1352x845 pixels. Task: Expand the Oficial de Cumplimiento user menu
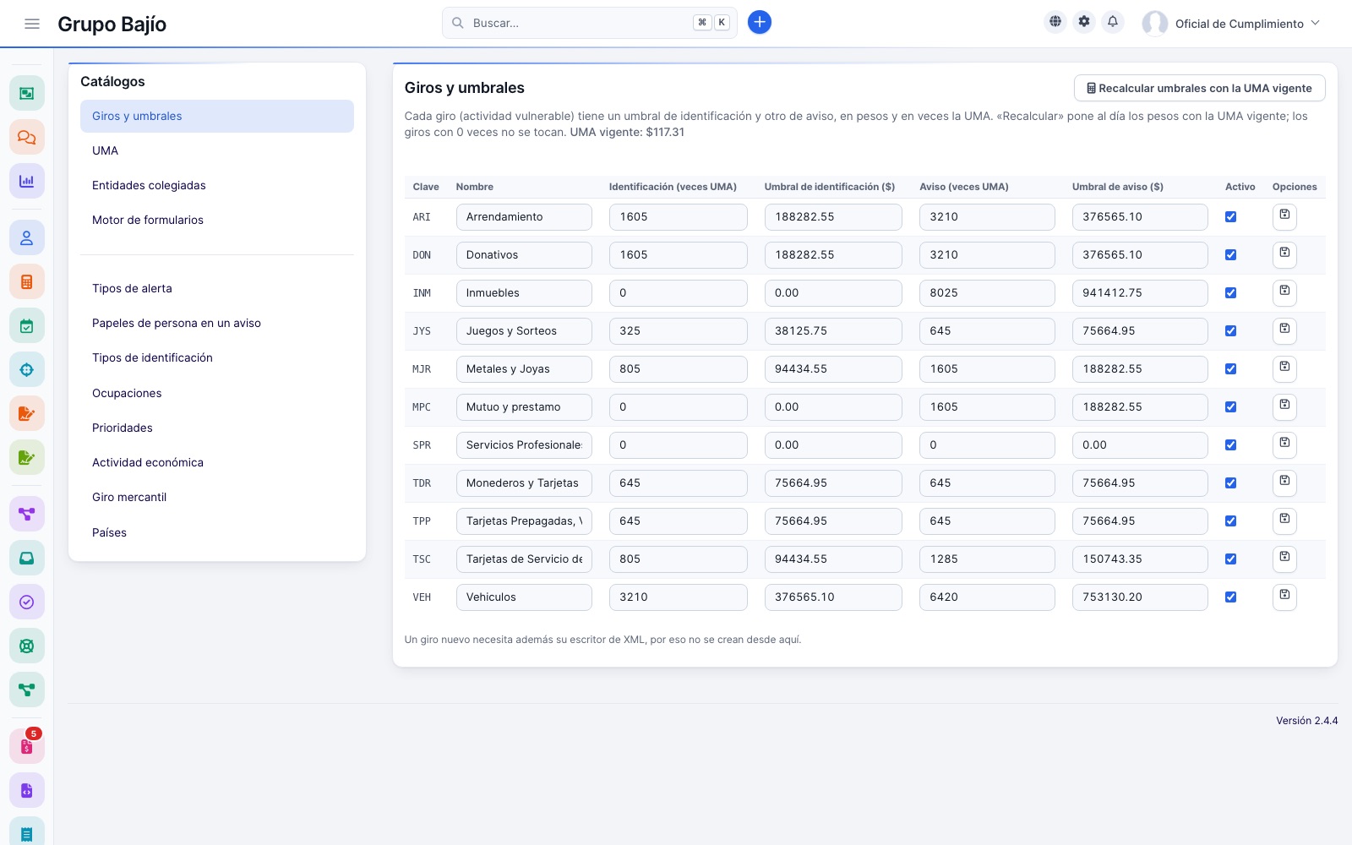[1231, 24]
